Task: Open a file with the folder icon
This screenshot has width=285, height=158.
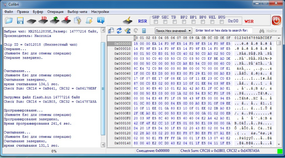Action: 9,21
